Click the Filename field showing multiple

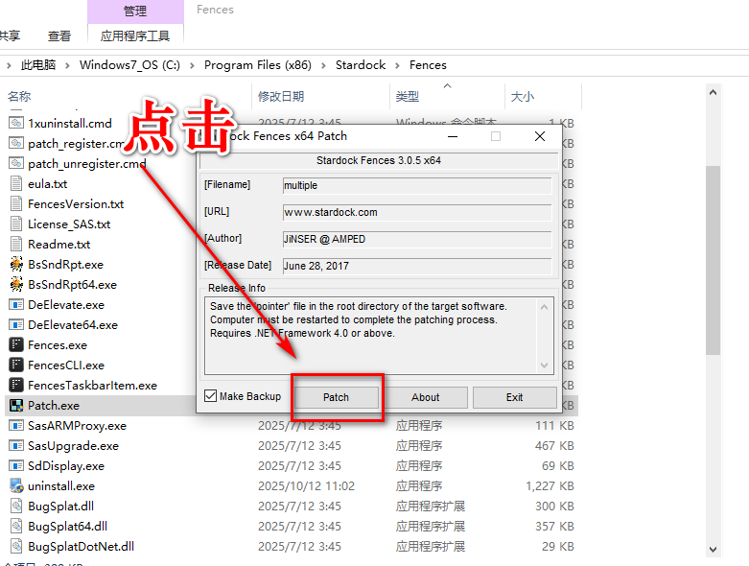pos(417,185)
